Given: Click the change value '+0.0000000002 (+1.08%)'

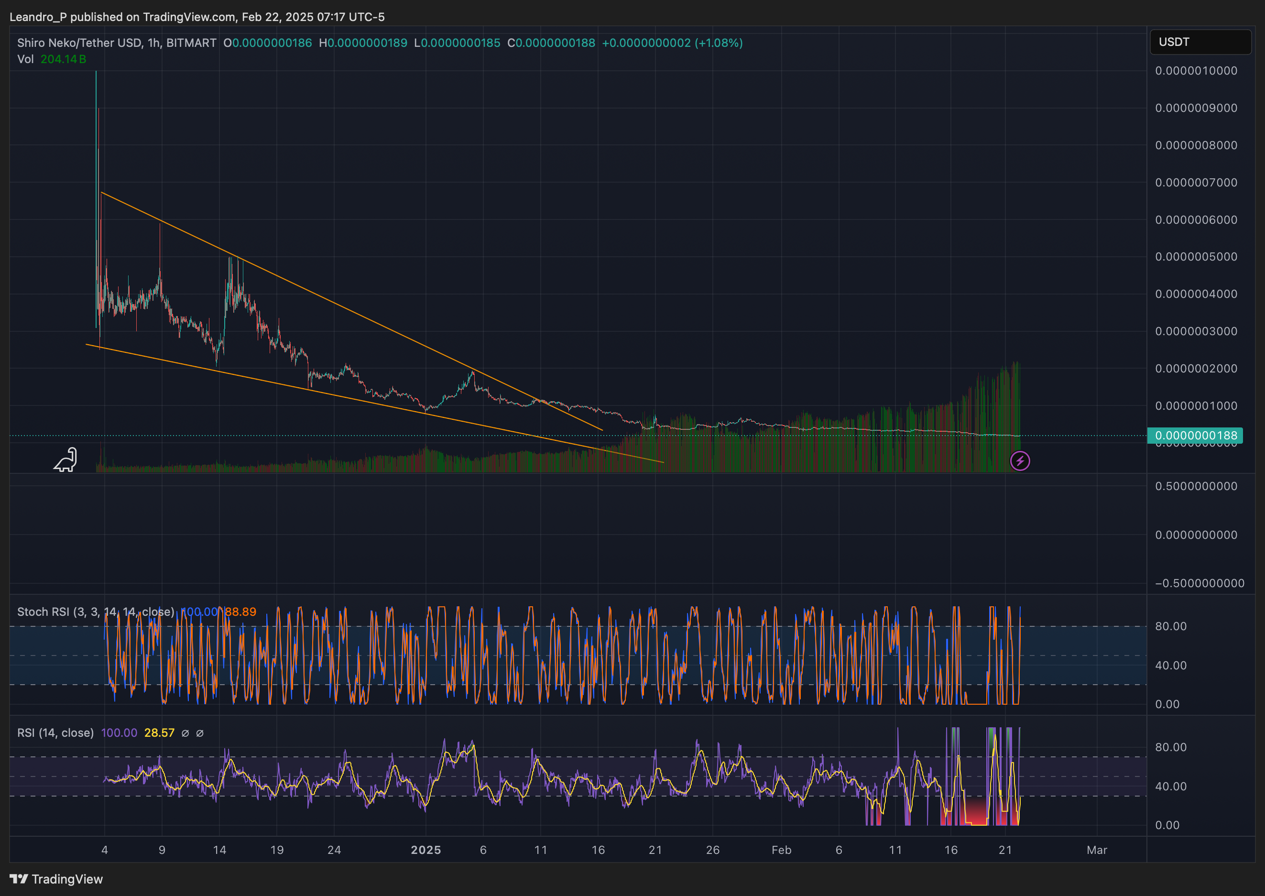Looking at the screenshot, I should tap(672, 43).
